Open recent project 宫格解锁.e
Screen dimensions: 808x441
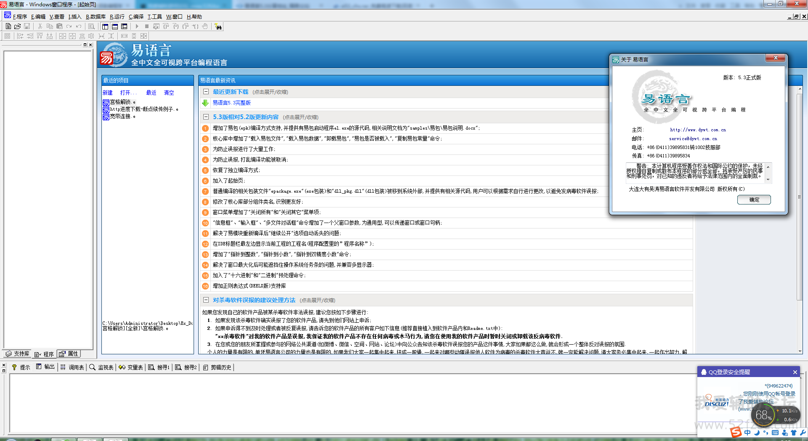tap(119, 102)
